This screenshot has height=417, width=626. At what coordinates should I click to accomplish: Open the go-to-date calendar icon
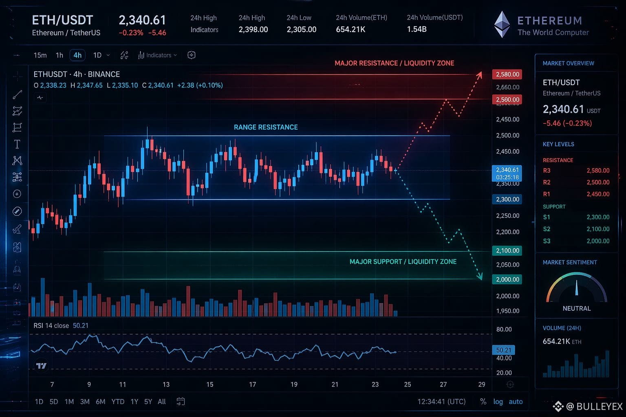pyautogui.click(x=181, y=402)
